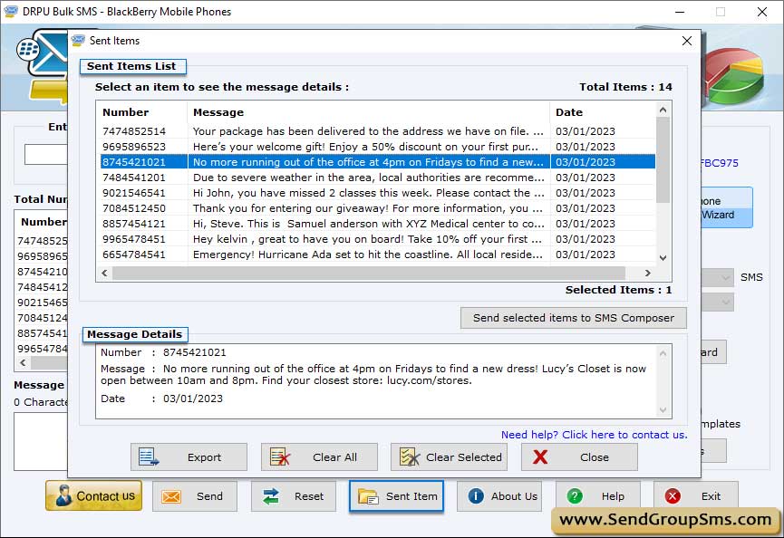Click the list horizontal scrollbar left arrow
The height and width of the screenshot is (538, 784).
coord(104,274)
